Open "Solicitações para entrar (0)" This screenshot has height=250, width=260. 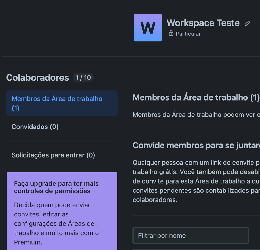53,155
